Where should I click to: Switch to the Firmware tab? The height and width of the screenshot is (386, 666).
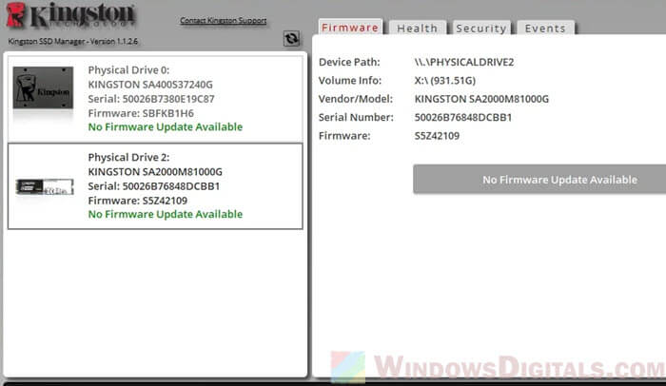point(350,28)
